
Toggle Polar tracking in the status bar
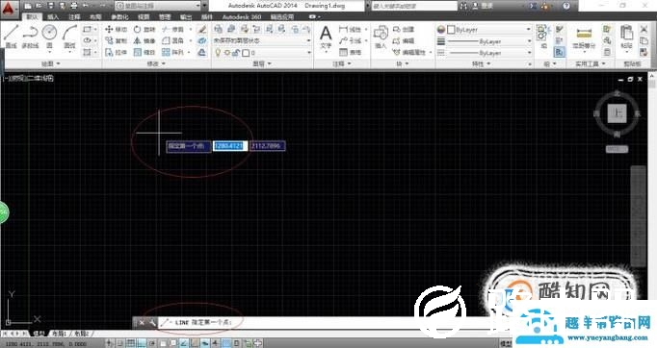click(152, 343)
